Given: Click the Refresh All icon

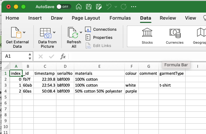Looking at the screenshot, I should (73, 33).
